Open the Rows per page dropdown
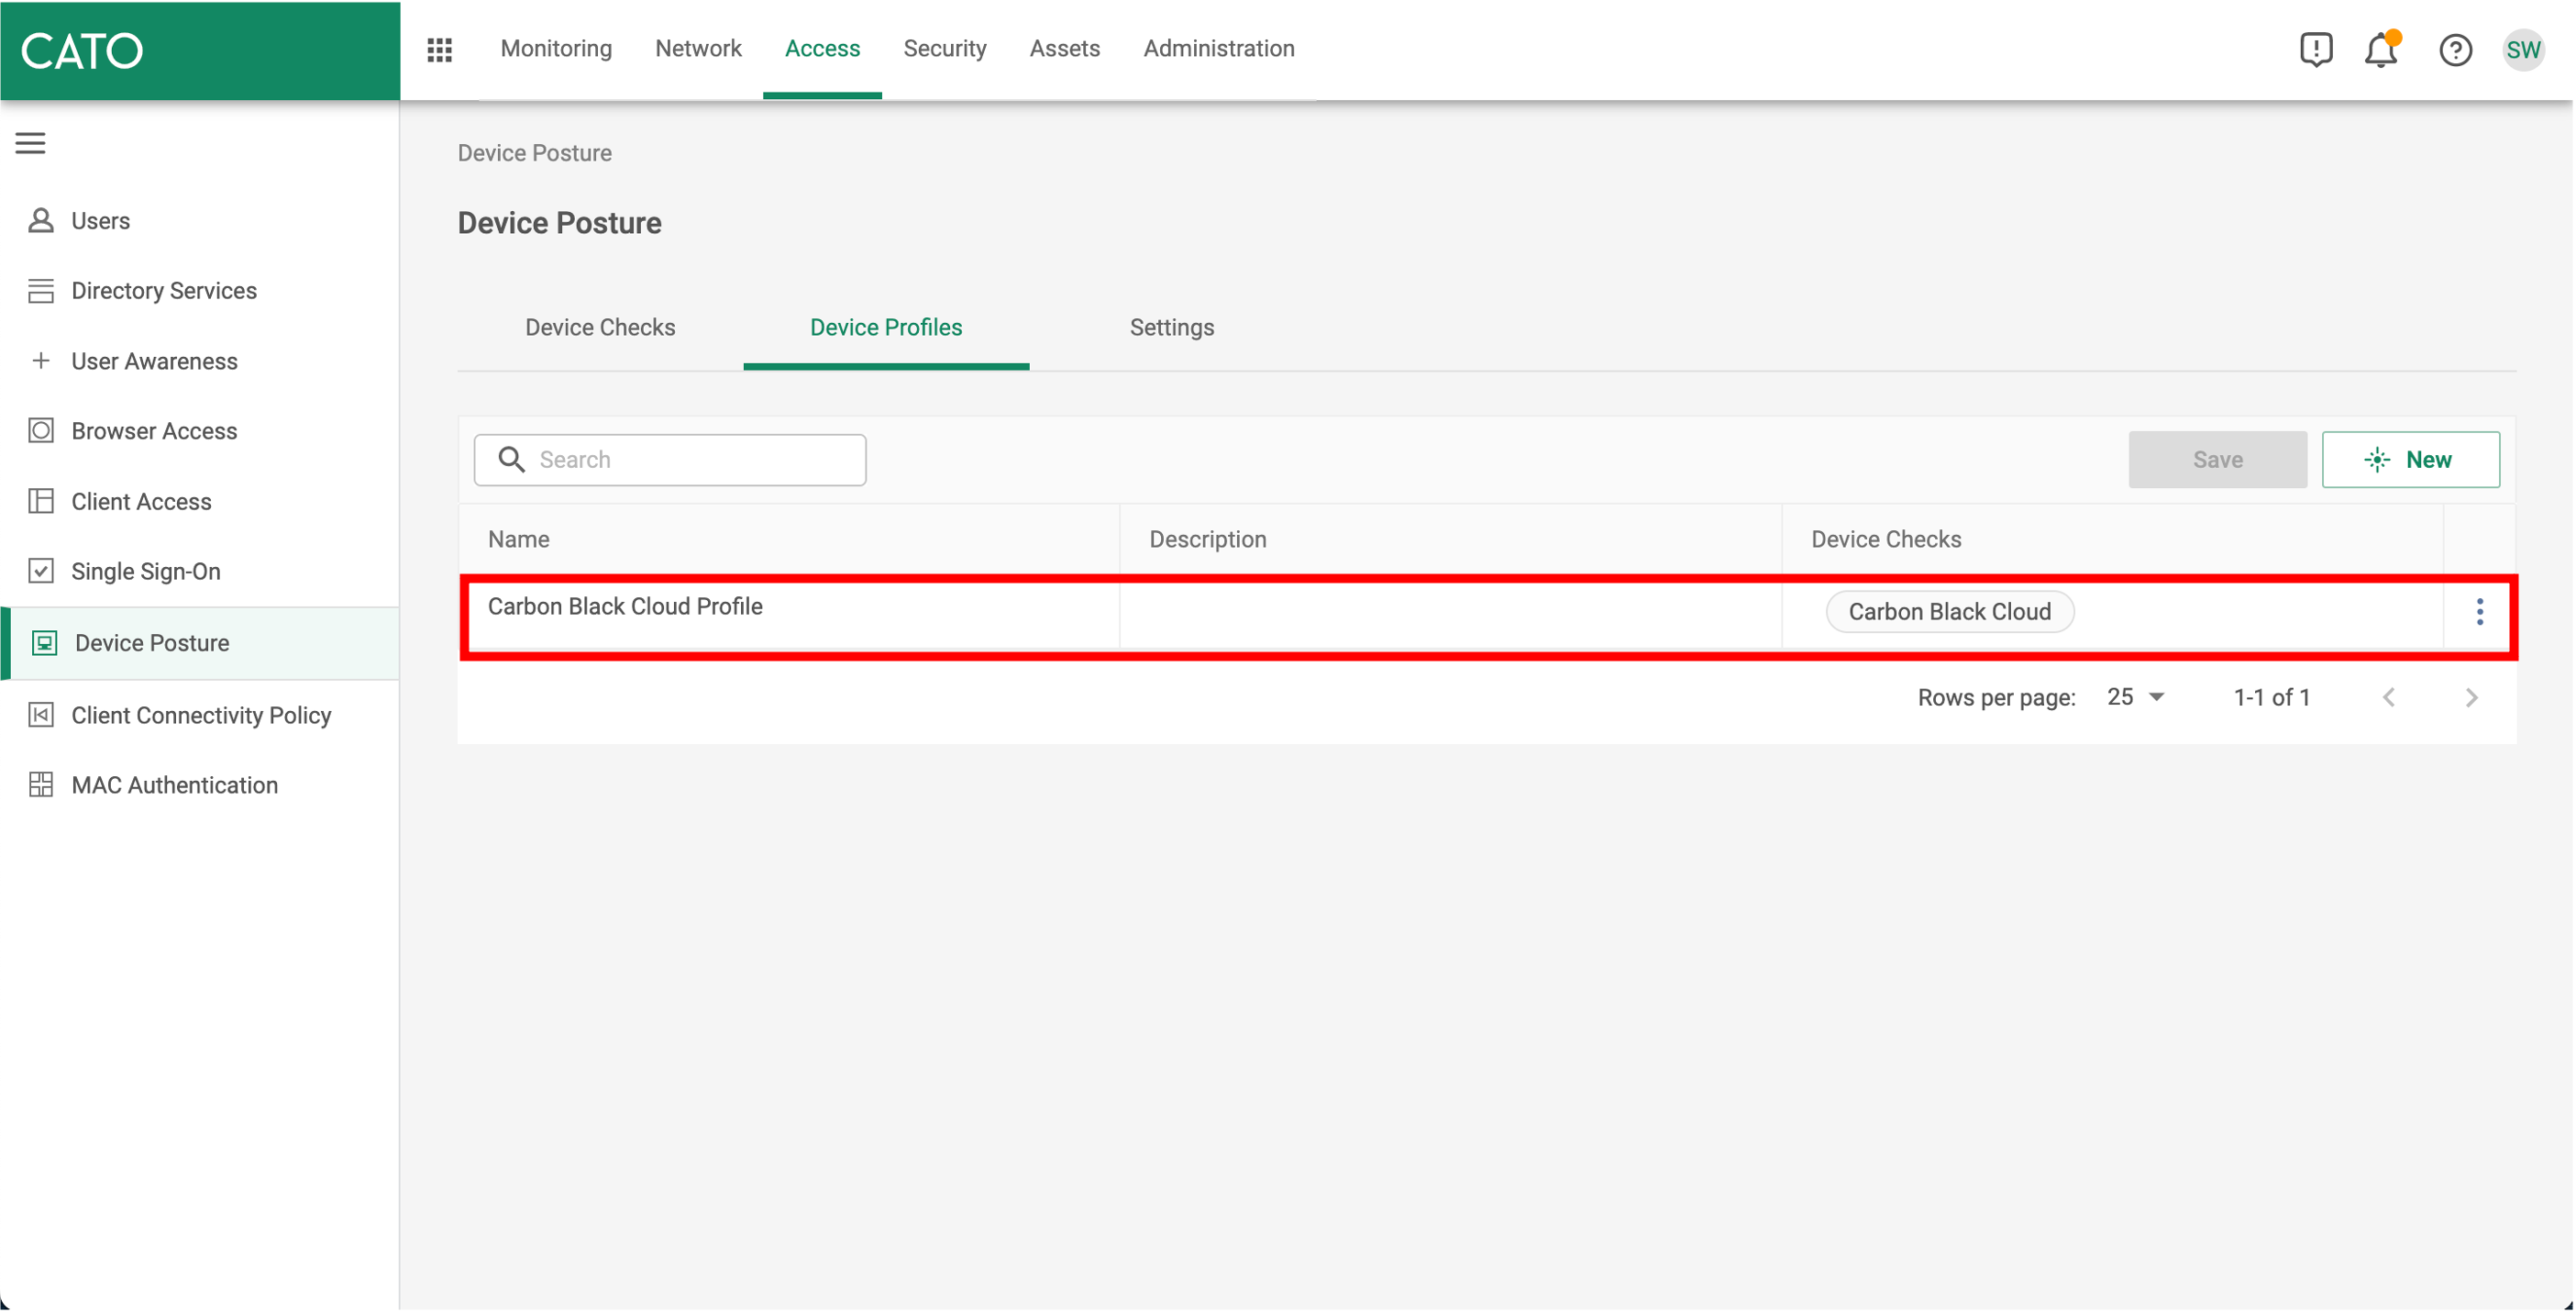 (x=2136, y=696)
